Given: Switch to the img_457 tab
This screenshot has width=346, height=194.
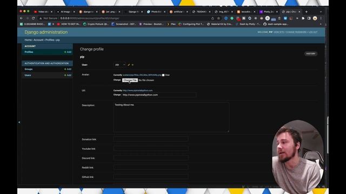Looking at the screenshot, I should pyautogui.click(x=223, y=12).
